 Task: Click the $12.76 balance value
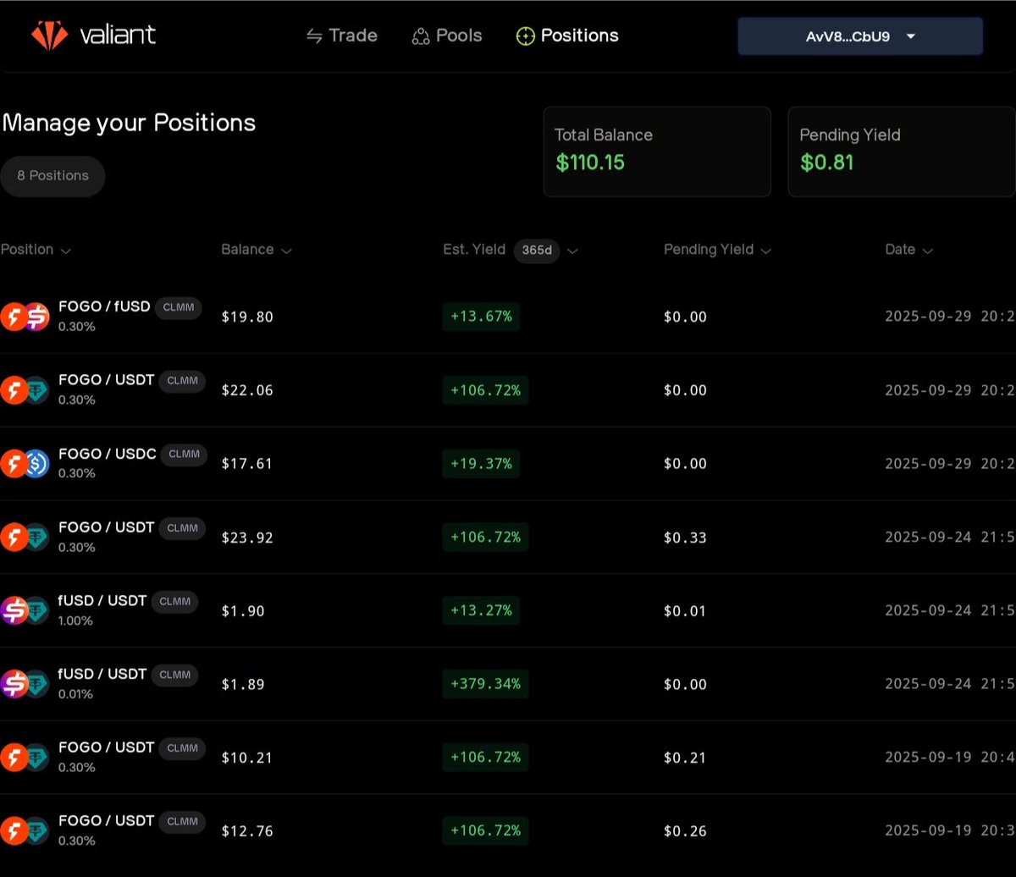247,831
